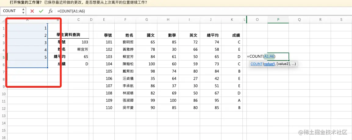This screenshot has width=352, height=140.
Task: Click the name cell 汪貞儀
Action: [125, 78]
